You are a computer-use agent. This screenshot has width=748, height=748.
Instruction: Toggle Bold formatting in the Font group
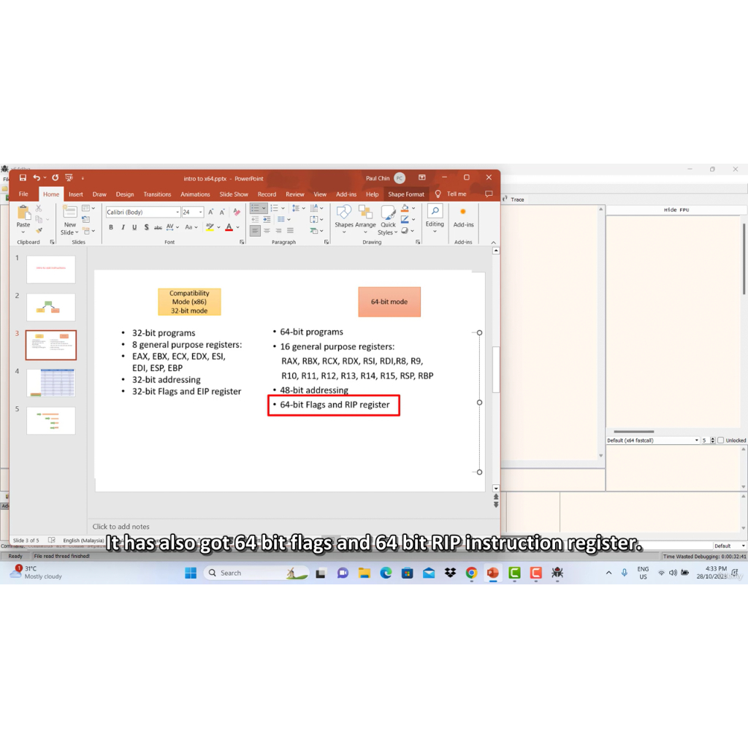(x=111, y=227)
